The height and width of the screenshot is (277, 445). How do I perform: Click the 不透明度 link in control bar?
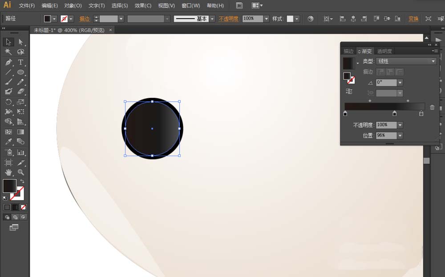click(228, 19)
